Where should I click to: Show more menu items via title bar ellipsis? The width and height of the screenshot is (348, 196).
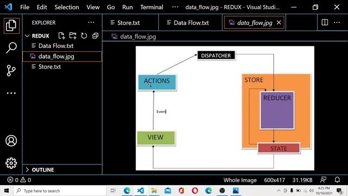(x=175, y=7)
